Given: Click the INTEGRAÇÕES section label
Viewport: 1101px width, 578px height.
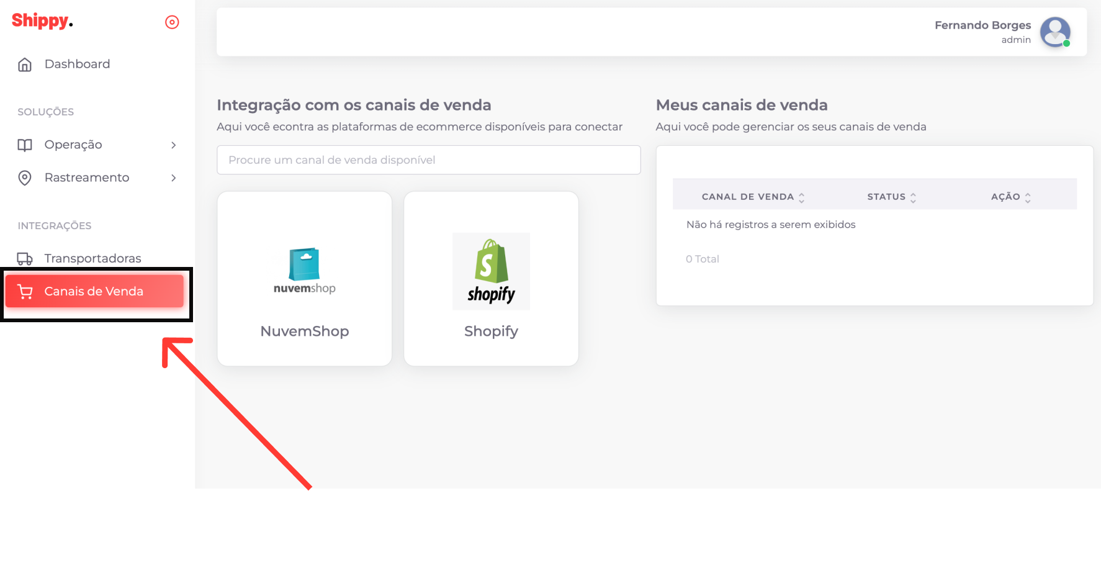Looking at the screenshot, I should pos(55,226).
